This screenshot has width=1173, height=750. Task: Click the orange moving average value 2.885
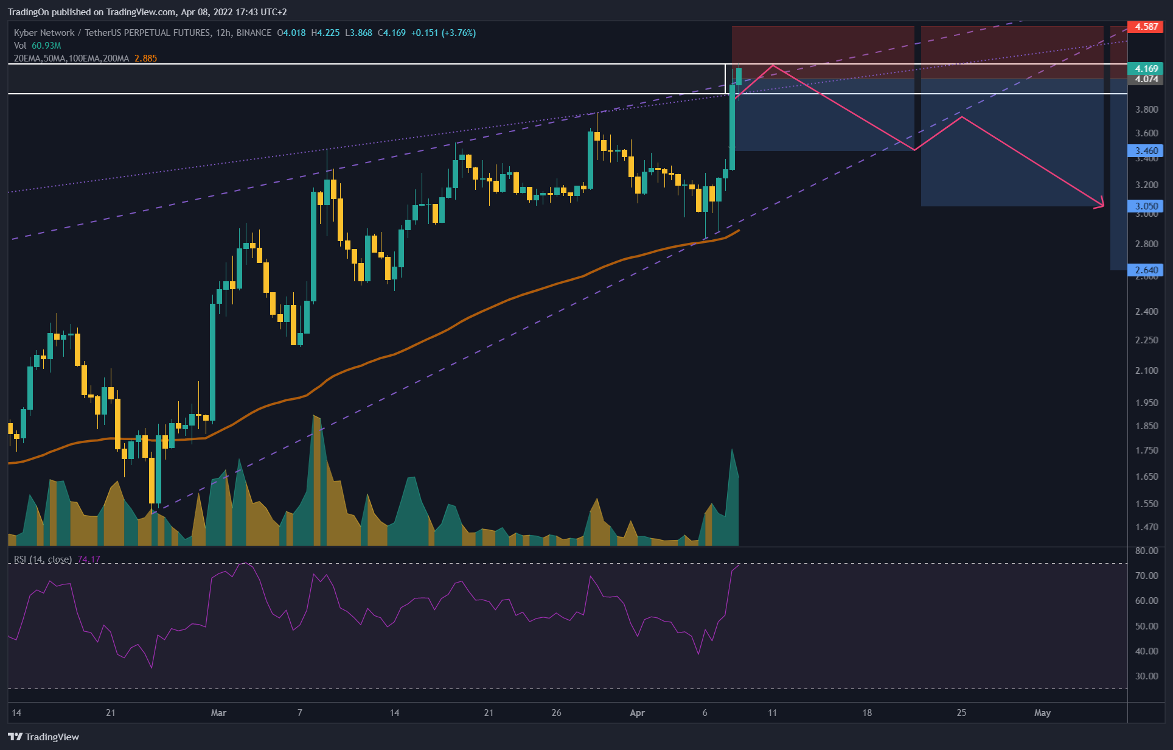(146, 58)
